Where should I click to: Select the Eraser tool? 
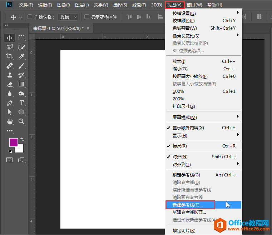(x=10, y=84)
